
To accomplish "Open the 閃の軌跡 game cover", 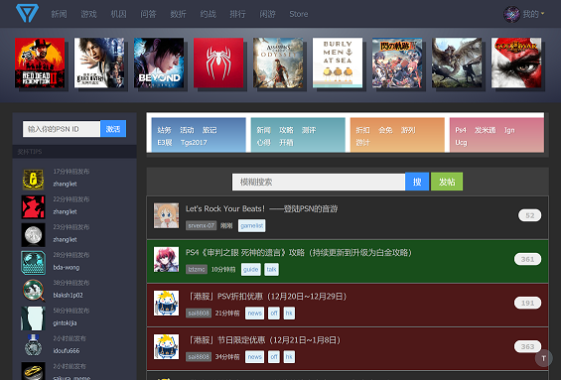I will coord(397,63).
